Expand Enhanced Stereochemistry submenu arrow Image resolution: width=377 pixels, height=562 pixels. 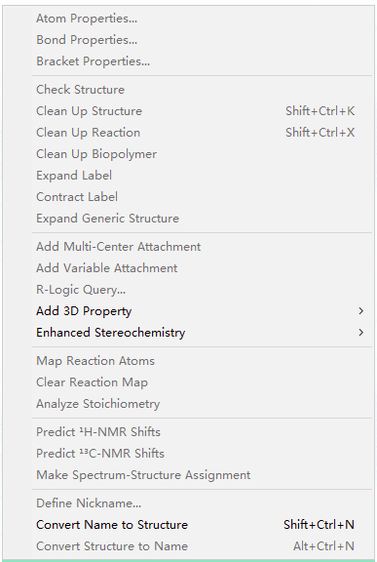(x=360, y=333)
